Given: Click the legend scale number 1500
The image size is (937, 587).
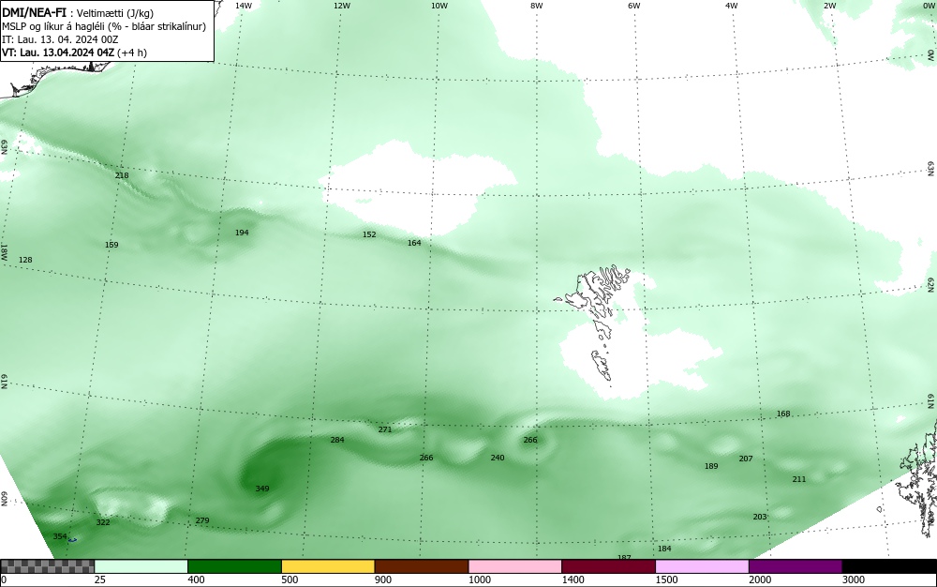Looking at the screenshot, I should point(666,579).
